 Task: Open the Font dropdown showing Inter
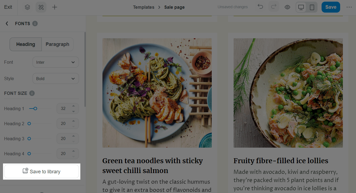click(55, 62)
